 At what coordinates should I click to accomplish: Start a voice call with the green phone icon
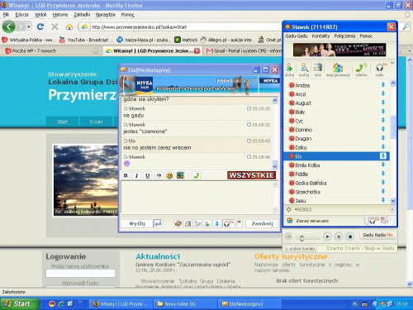pos(197,175)
